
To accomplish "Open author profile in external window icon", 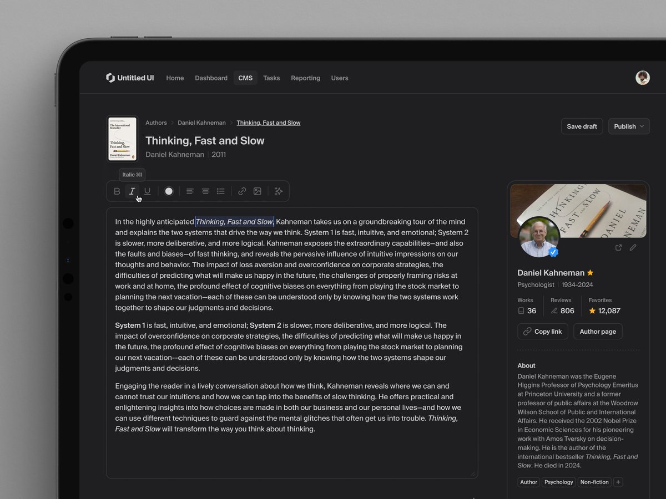I will pyautogui.click(x=618, y=248).
